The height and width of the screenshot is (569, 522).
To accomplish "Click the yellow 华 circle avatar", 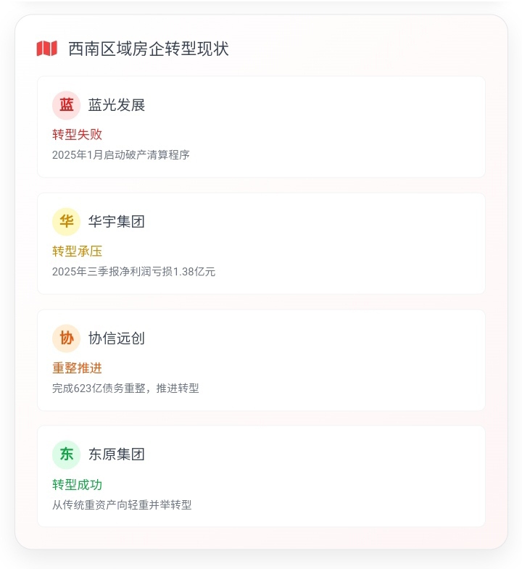I will [66, 222].
